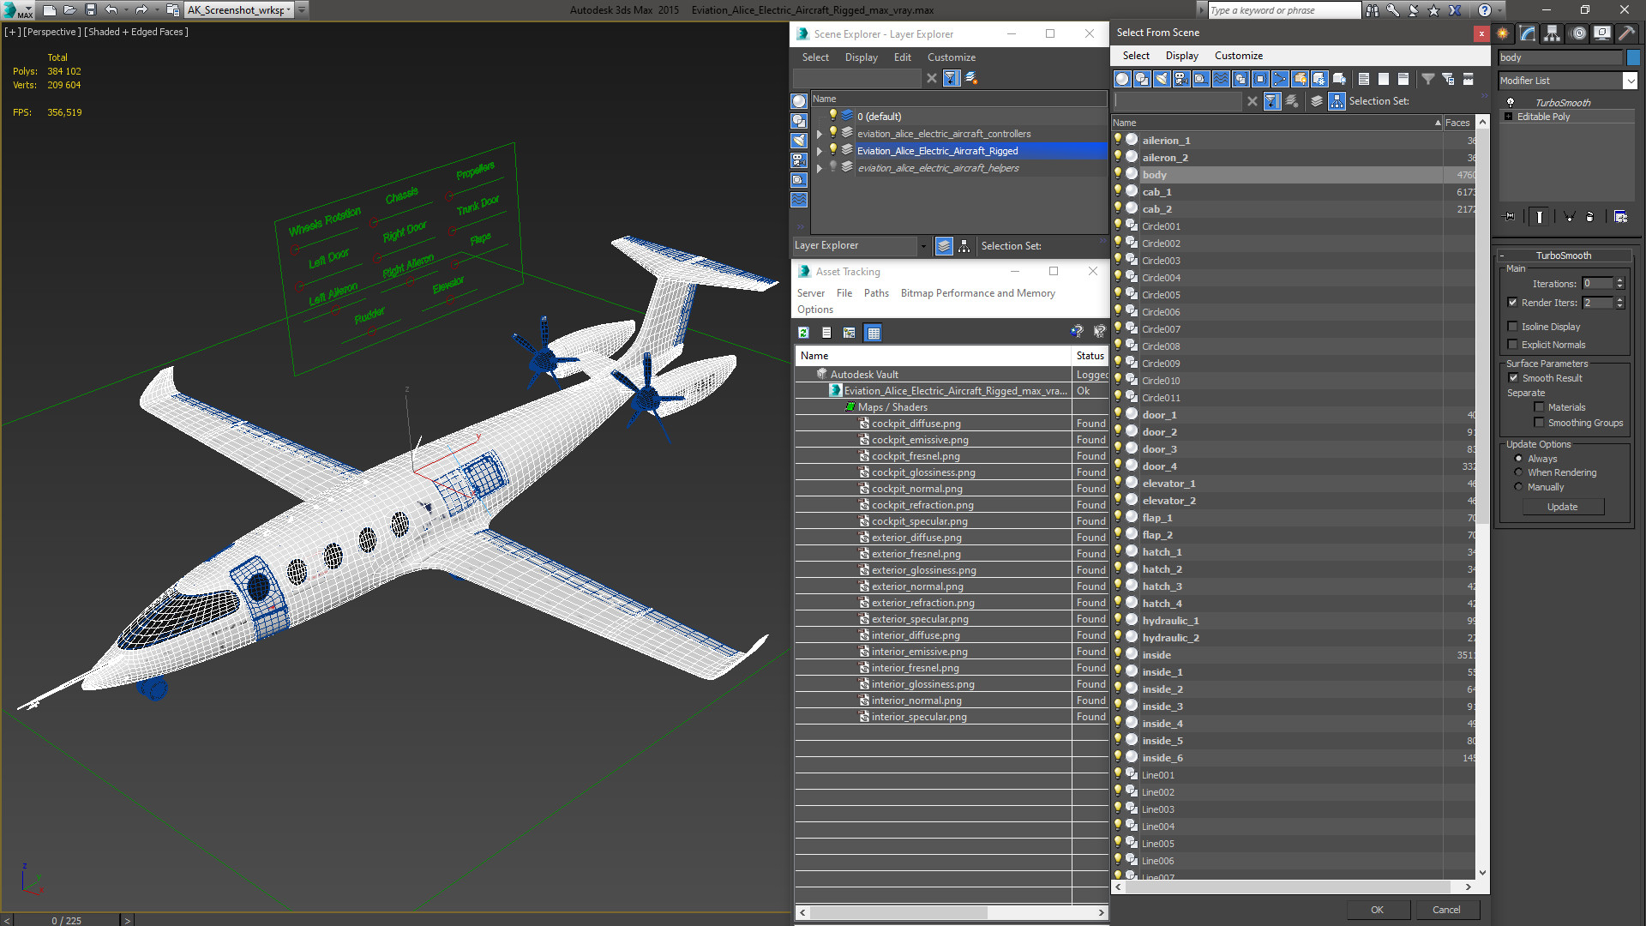The image size is (1646, 926).
Task: Enable Isoline Display checkbox
Action: [1512, 327]
